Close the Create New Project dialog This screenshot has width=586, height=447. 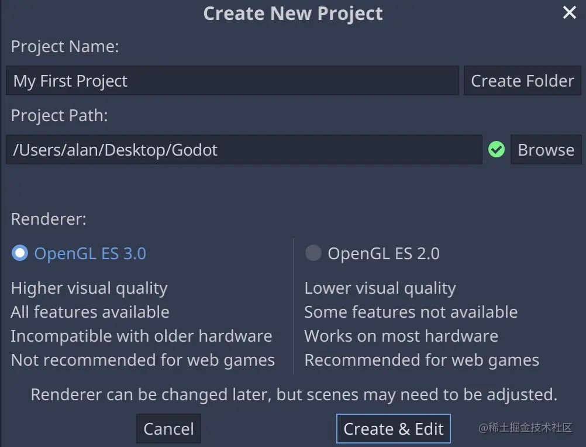pyautogui.click(x=569, y=12)
